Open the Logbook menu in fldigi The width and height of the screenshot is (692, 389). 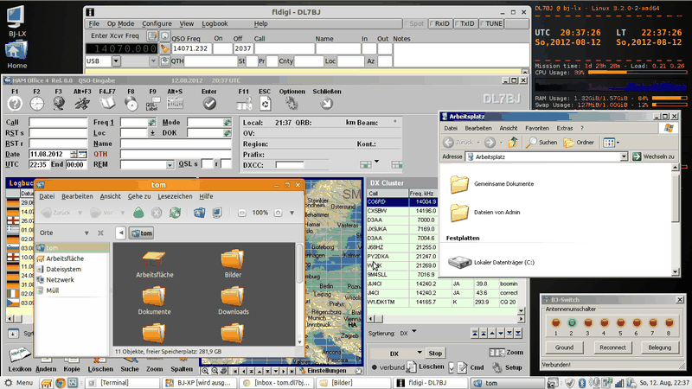tap(215, 23)
